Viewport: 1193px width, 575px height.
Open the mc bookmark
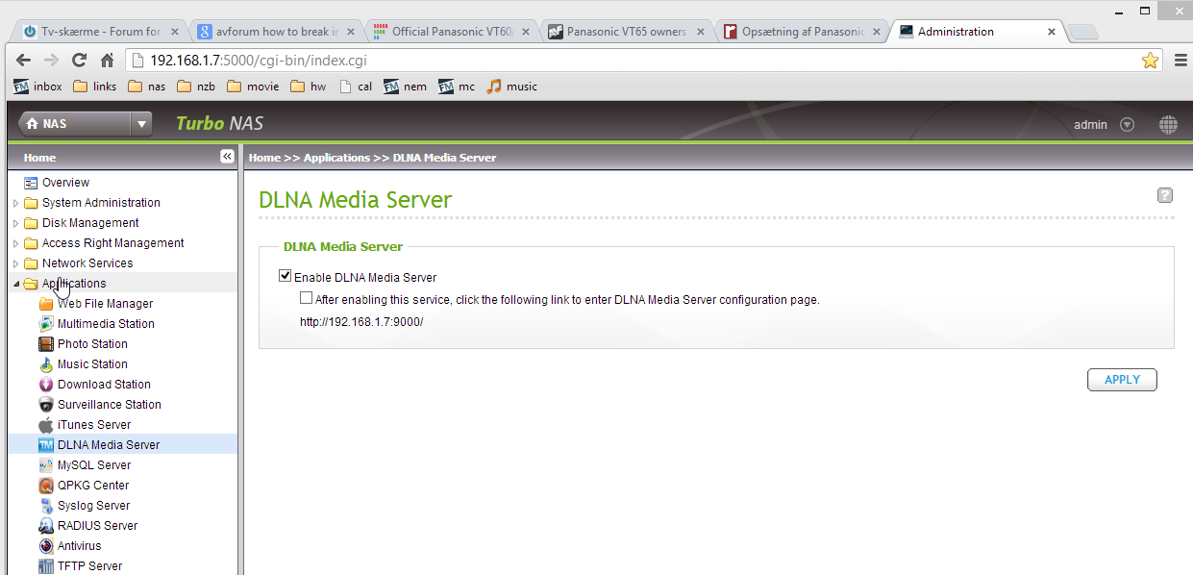457,87
